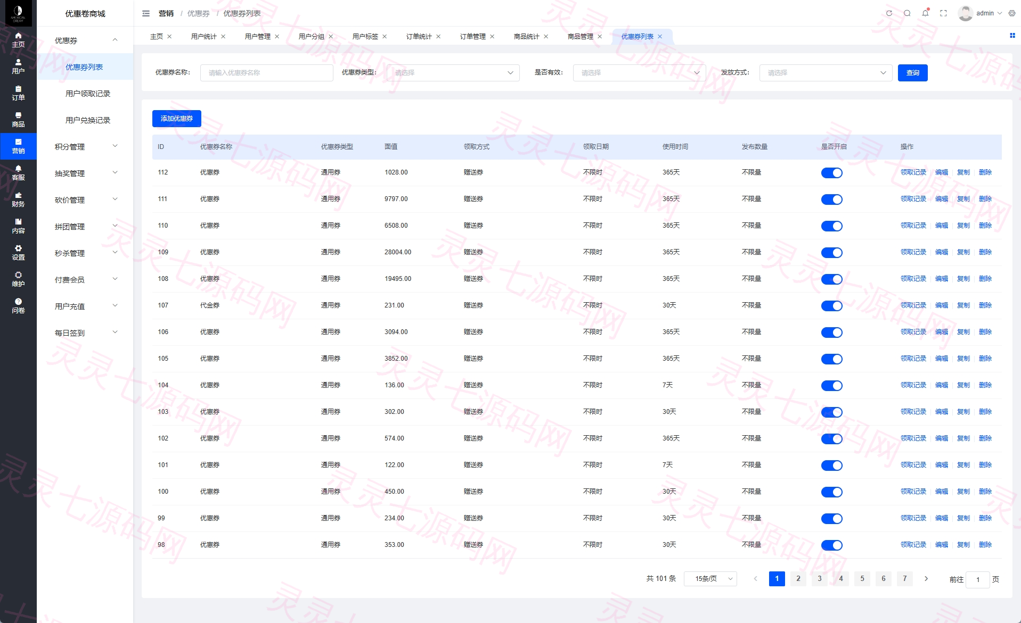The height and width of the screenshot is (623, 1021).
Task: Collapse sidebar with hamburger menu icon
Action: click(146, 13)
